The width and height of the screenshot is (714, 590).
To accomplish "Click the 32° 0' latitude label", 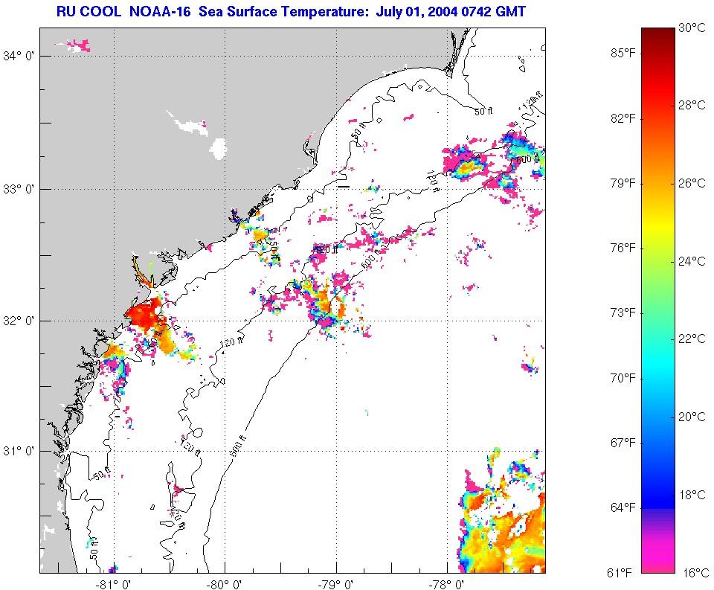I will (x=19, y=321).
